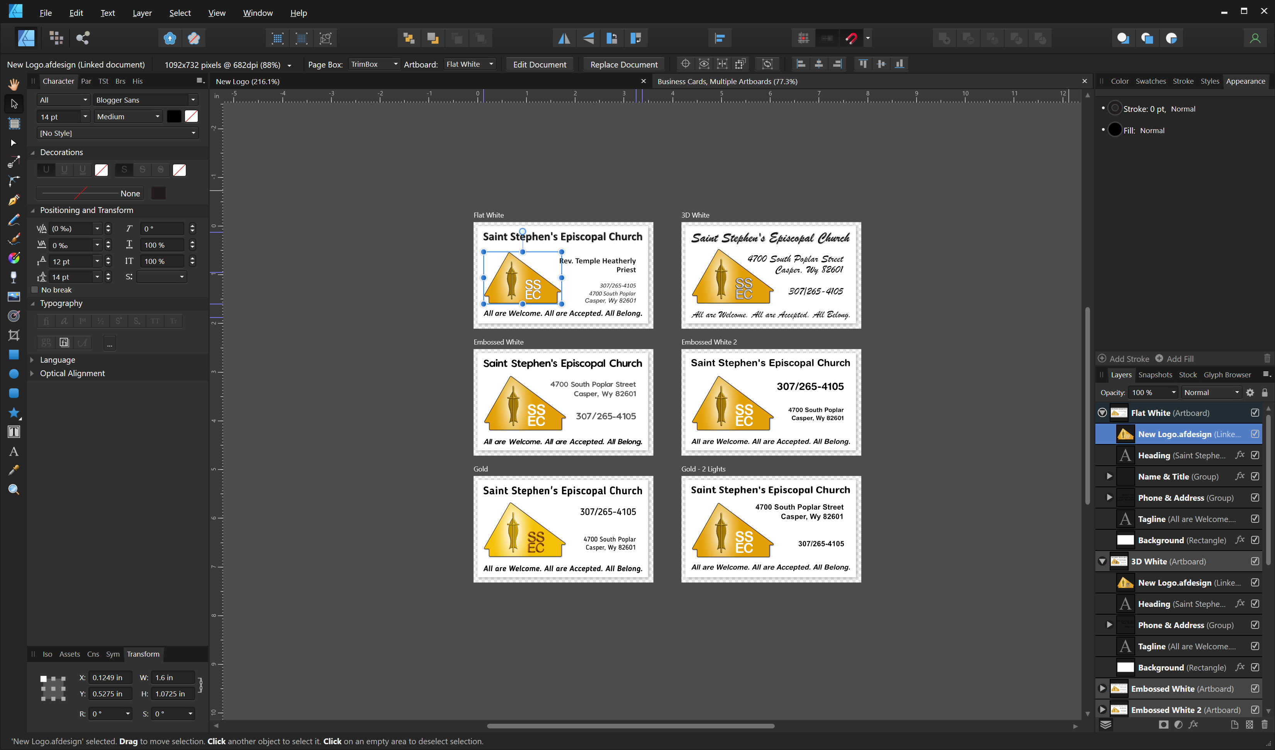The image size is (1275, 750).
Task: Expand the Optical Alignment section
Action: point(32,373)
